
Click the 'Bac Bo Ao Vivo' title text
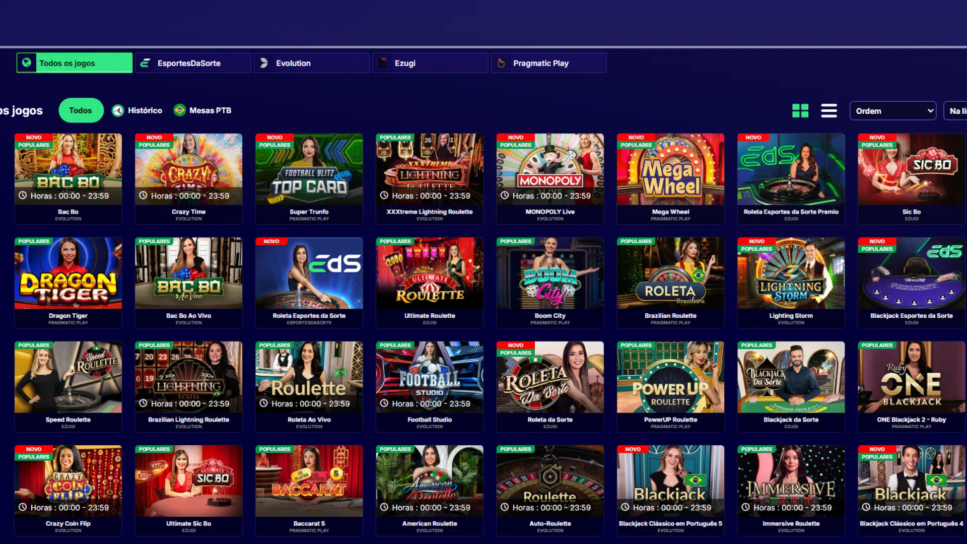tap(188, 316)
